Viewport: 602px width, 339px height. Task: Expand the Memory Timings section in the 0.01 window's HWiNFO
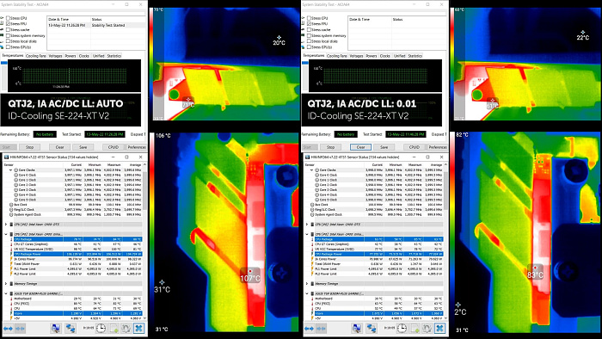[x=307, y=284]
